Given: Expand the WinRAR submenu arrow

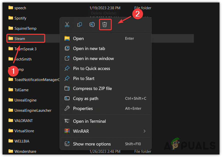Looking at the screenshot, I should coord(144,131).
